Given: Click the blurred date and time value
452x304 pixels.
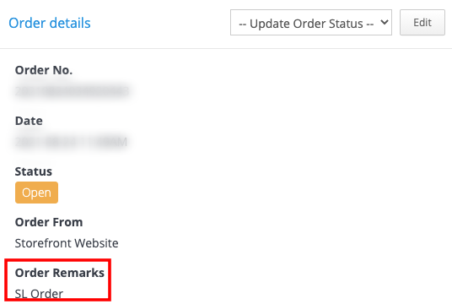Looking at the screenshot, I should (x=71, y=142).
